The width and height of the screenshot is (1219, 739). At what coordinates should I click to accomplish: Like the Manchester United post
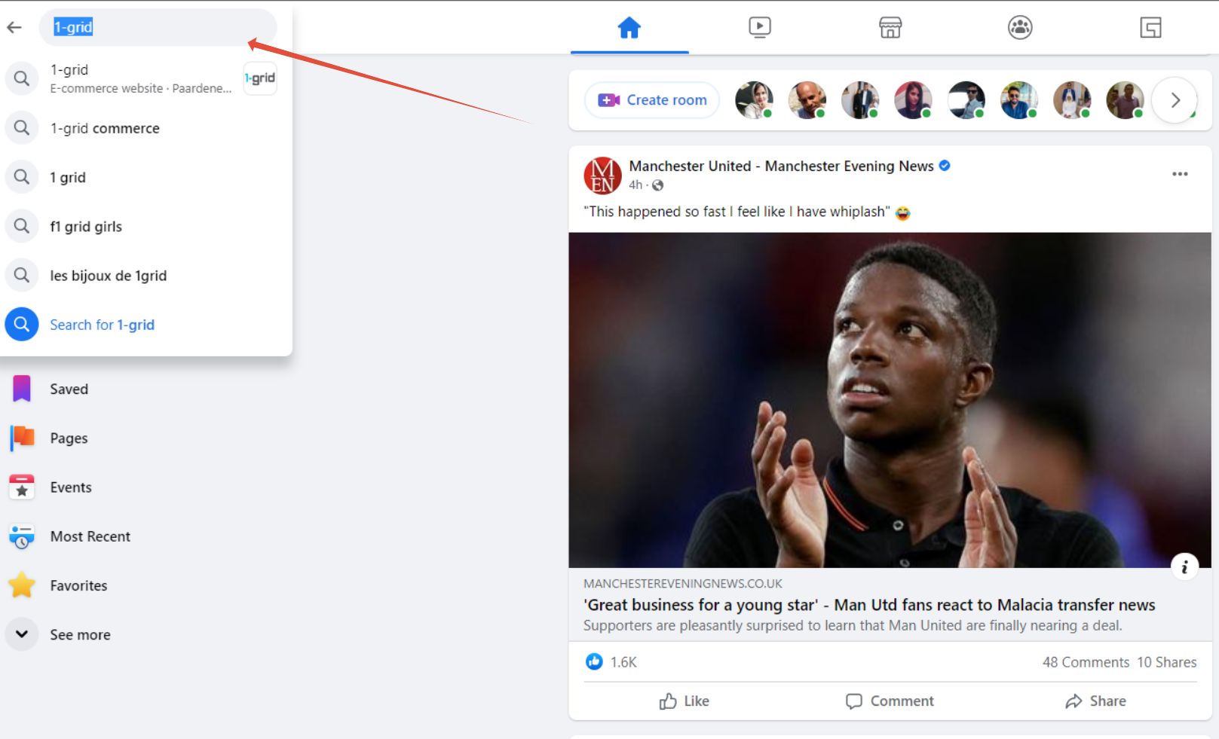[x=685, y=701]
